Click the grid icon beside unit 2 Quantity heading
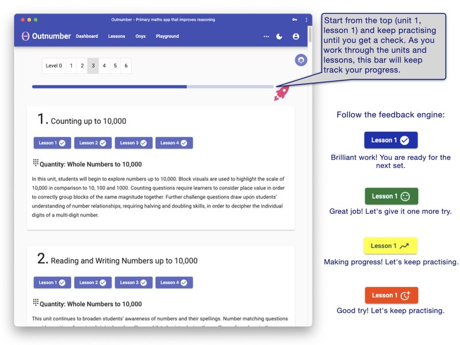Screen dimensions: 460x345 pos(36,303)
